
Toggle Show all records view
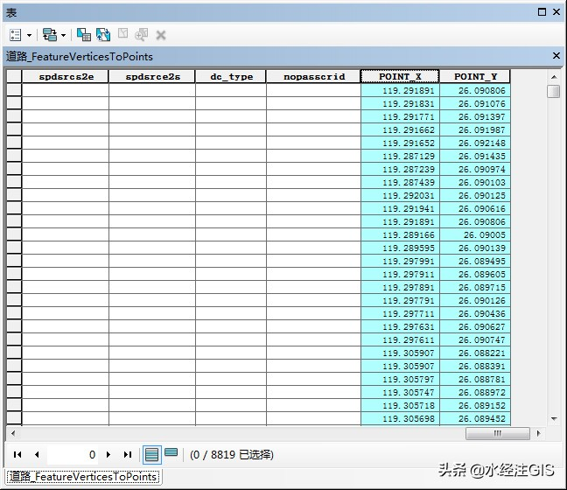[151, 454]
